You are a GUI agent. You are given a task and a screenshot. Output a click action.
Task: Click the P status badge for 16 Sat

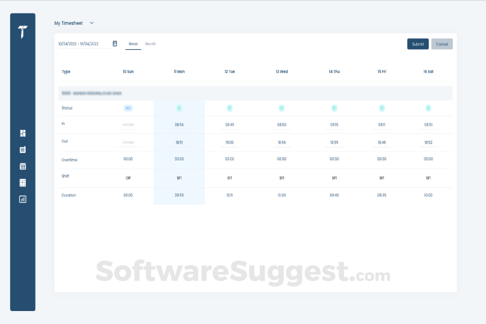tap(428, 108)
